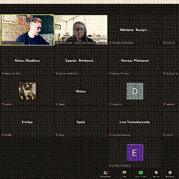Click the muted mic icon on Emilija tile

pyautogui.click(x=3, y=135)
